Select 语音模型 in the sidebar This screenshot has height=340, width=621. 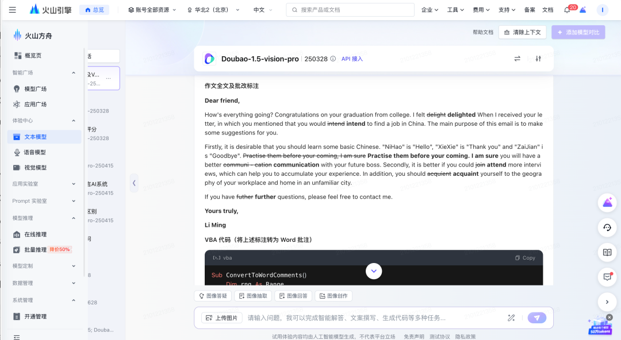point(44,152)
